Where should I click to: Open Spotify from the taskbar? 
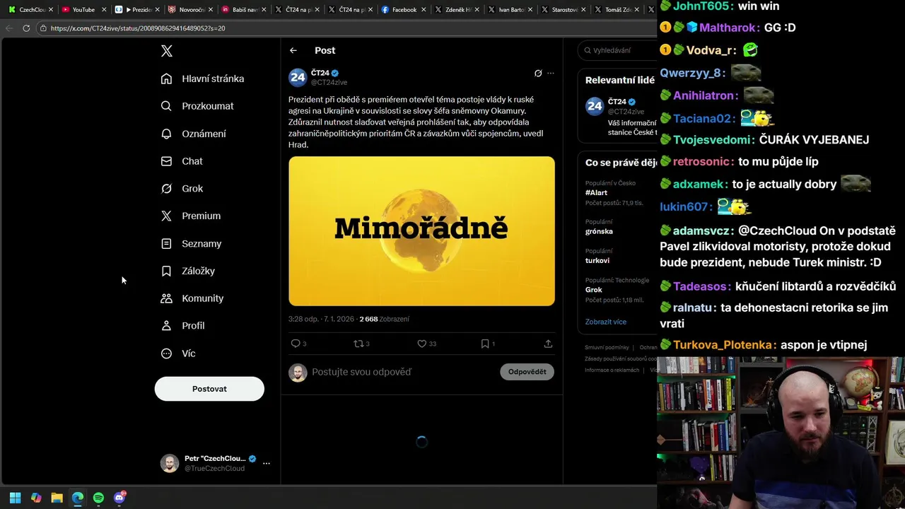pos(98,498)
